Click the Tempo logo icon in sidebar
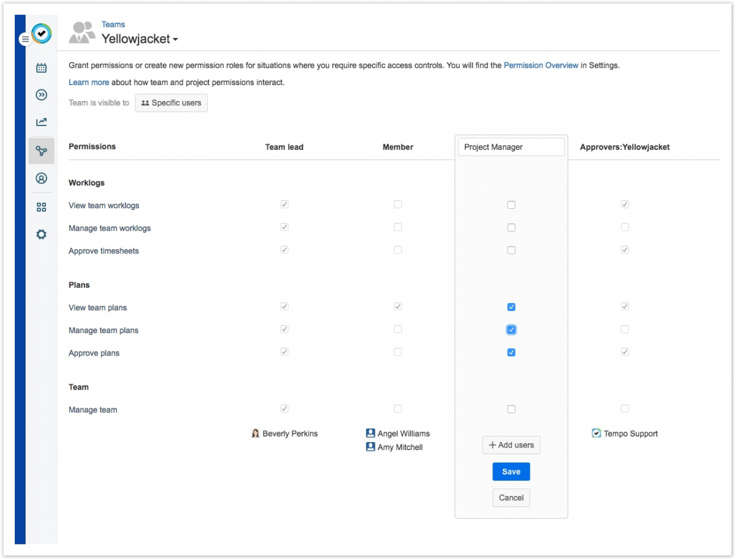 pyautogui.click(x=42, y=34)
